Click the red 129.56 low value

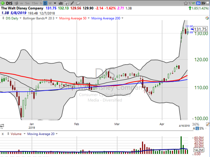point(76,8)
